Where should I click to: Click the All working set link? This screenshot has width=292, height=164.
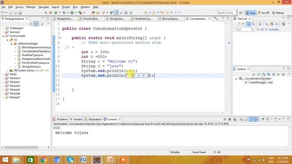[261, 30]
